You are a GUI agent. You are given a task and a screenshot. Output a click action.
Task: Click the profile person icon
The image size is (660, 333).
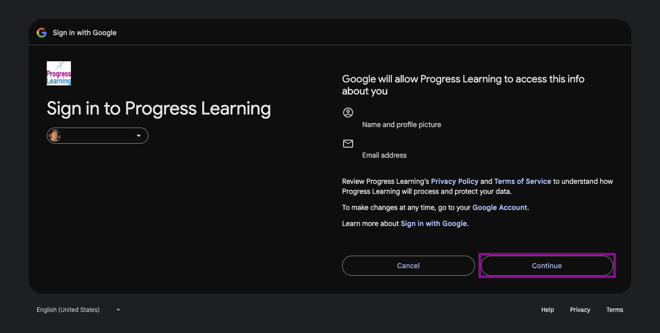(x=348, y=113)
